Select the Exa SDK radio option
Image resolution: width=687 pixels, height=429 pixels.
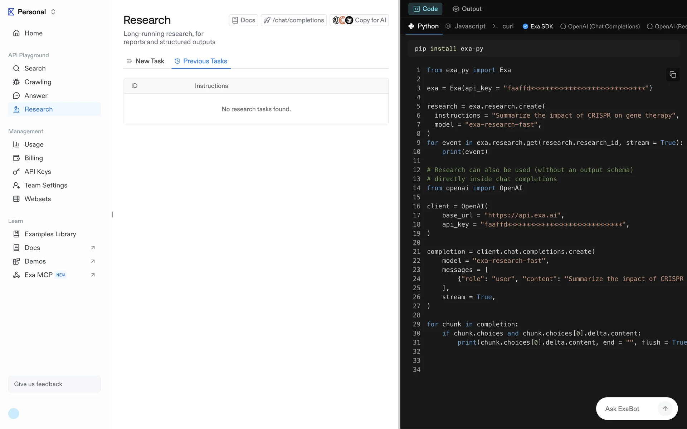[525, 26]
